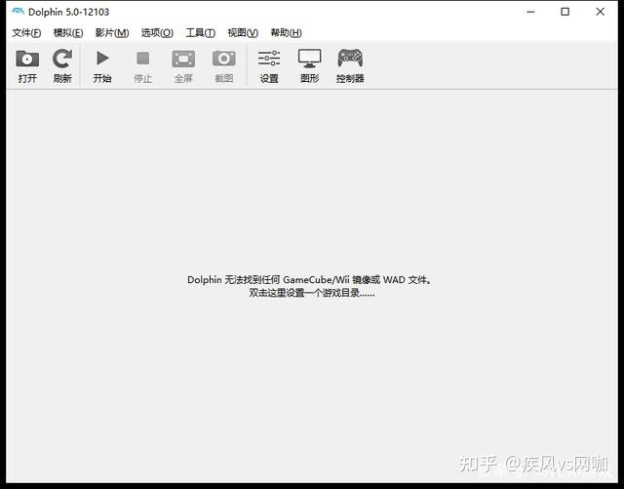The width and height of the screenshot is (624, 489).
Task: Minimize the Dolphin window
Action: coord(530,12)
